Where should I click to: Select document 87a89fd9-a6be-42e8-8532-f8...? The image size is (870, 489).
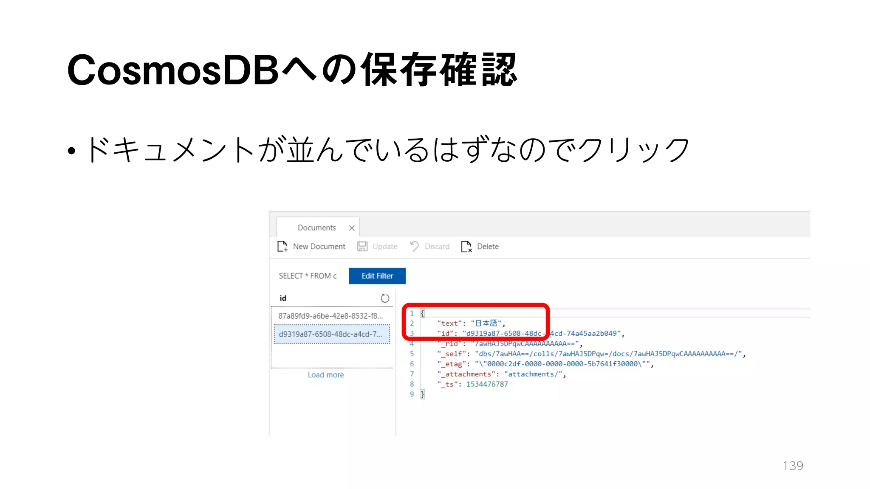pyautogui.click(x=331, y=316)
